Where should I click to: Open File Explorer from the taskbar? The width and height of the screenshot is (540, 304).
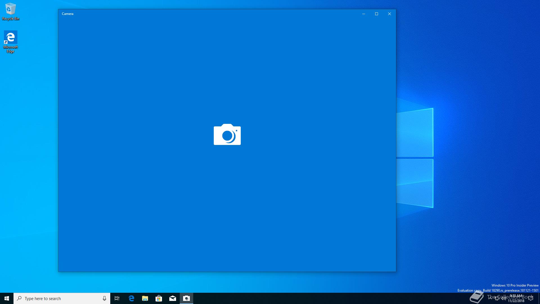145,298
